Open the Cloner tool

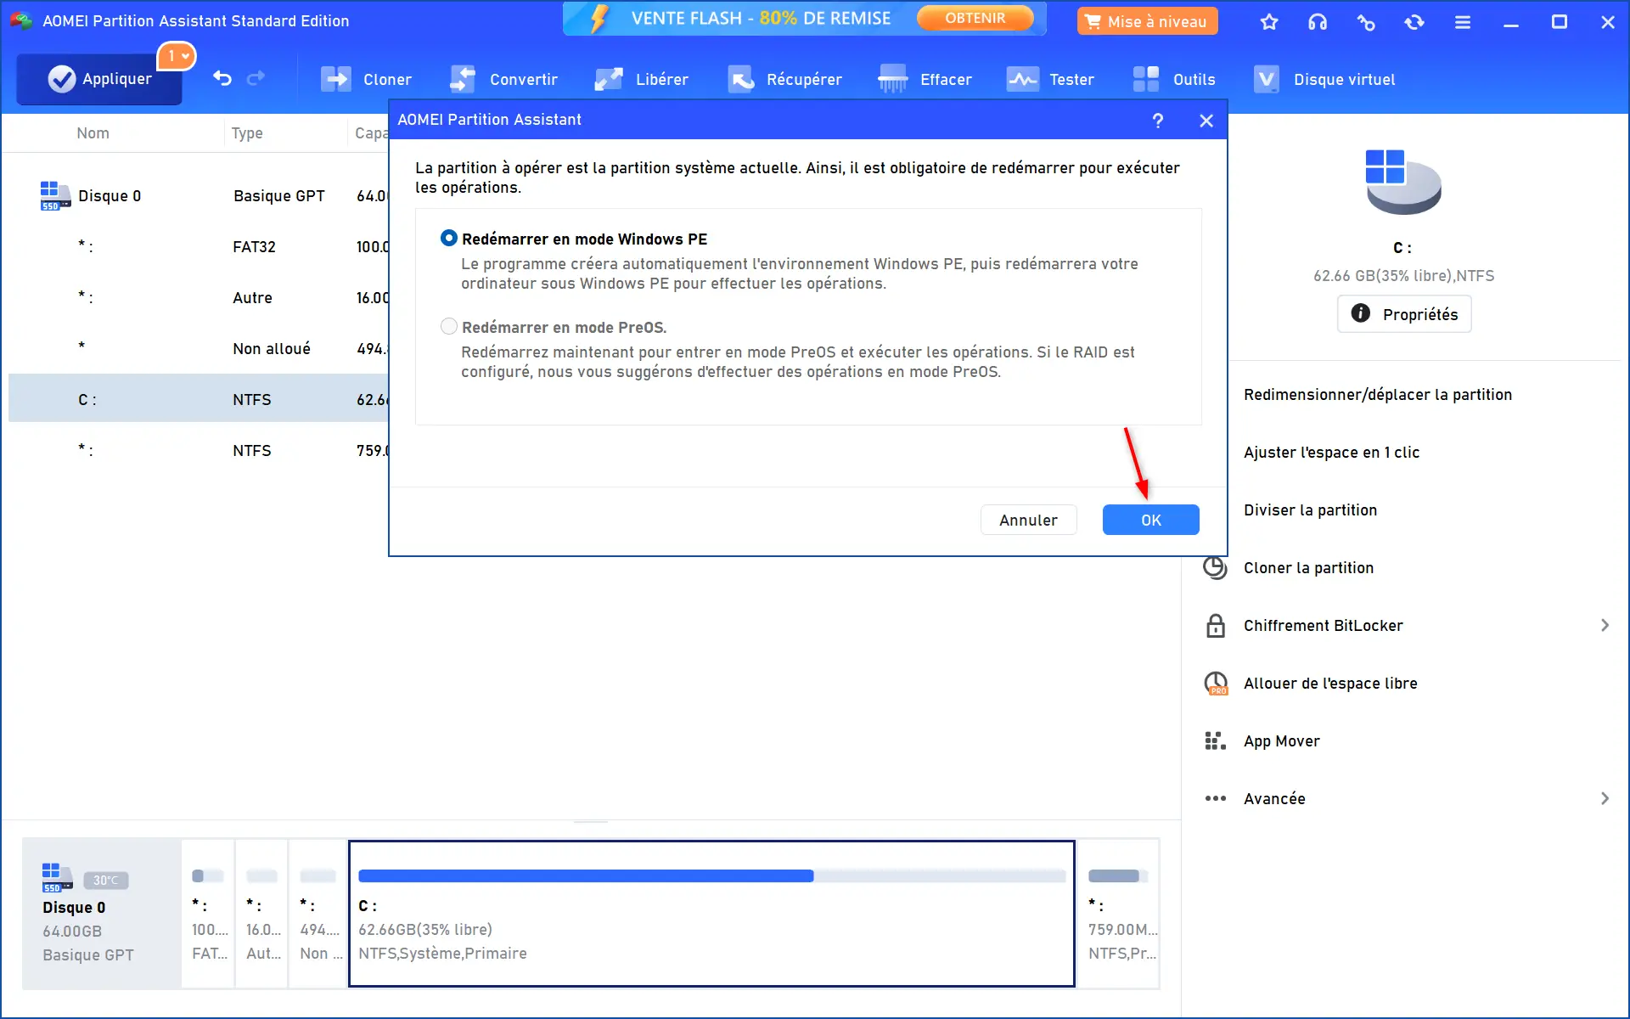coord(366,79)
